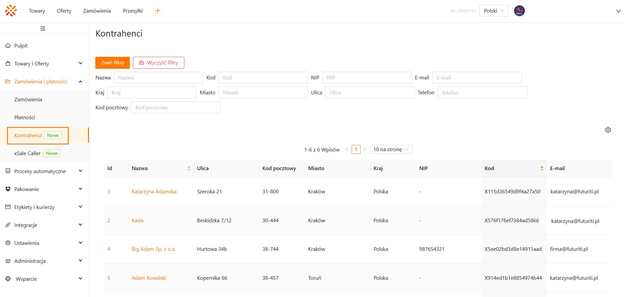The height and width of the screenshot is (297, 624).
Task: Open the Katarzyna Adamska contractor link
Action: 154,192
